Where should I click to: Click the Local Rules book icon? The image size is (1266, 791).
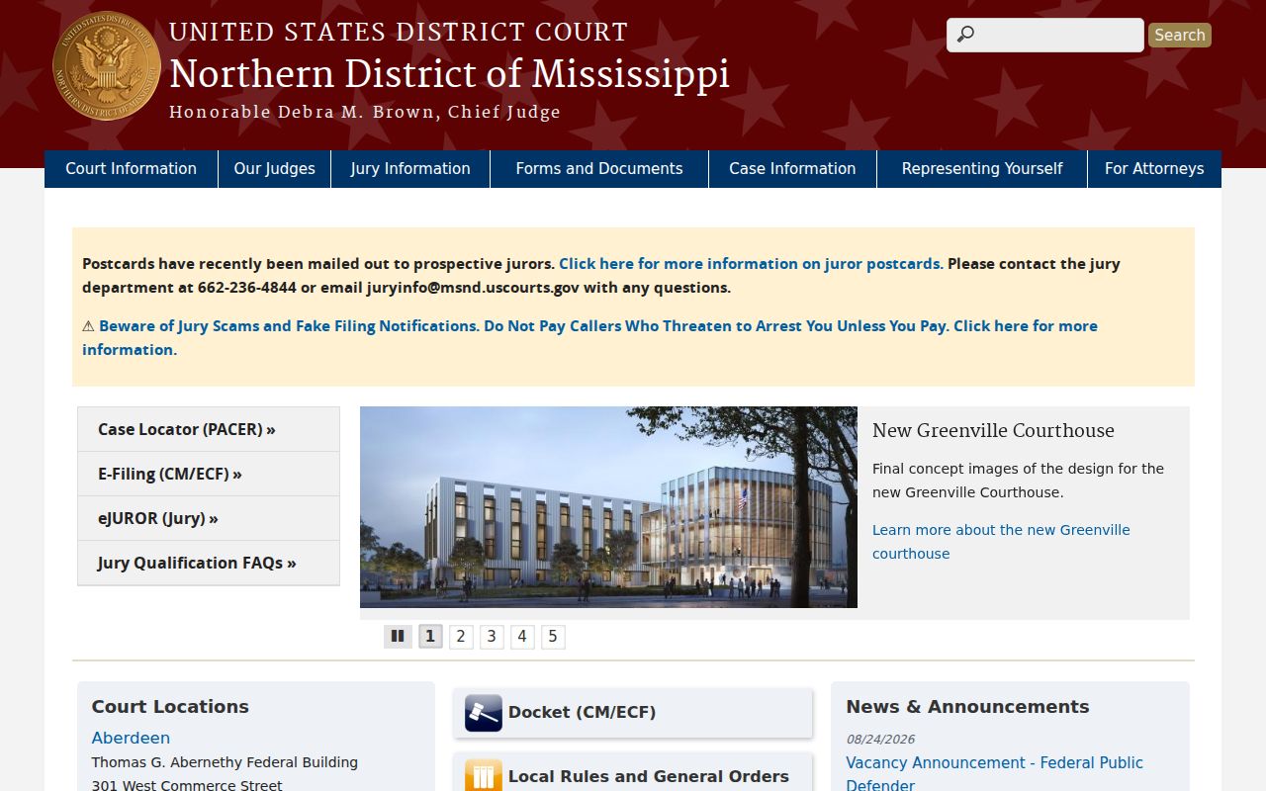(x=484, y=776)
